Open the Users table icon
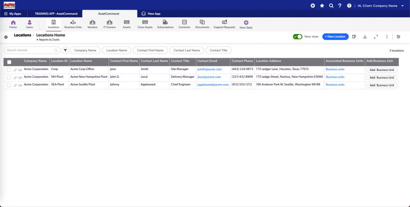Viewport: 410px width, 207px height. tap(30, 22)
